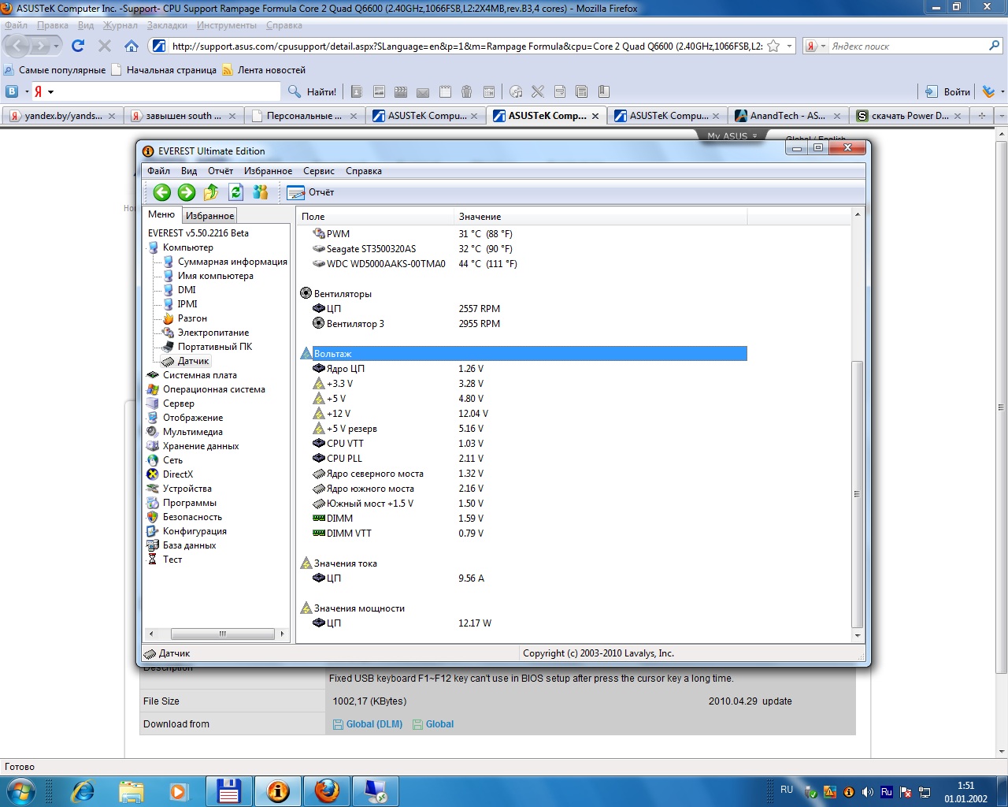
Task: Select Системная плата in the EVEREST tree
Action: pyautogui.click(x=199, y=375)
